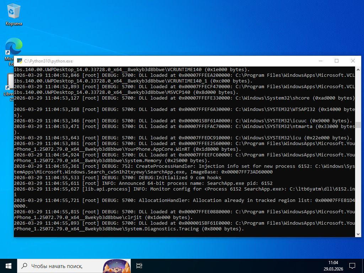Open the notification center icon
The height and width of the screenshot is (273, 364).
pyautogui.click(x=352, y=266)
